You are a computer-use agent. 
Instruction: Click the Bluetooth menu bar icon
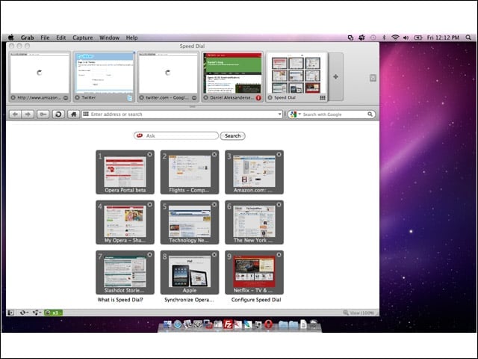pyautogui.click(x=384, y=37)
